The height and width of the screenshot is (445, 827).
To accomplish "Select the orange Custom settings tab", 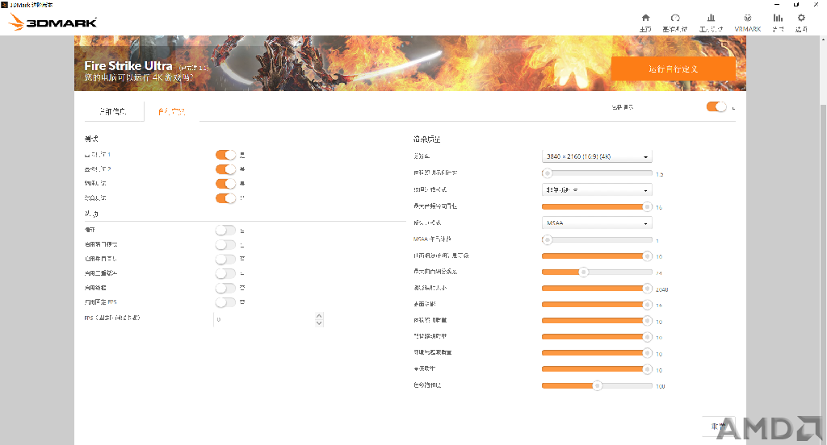I will click(x=172, y=111).
